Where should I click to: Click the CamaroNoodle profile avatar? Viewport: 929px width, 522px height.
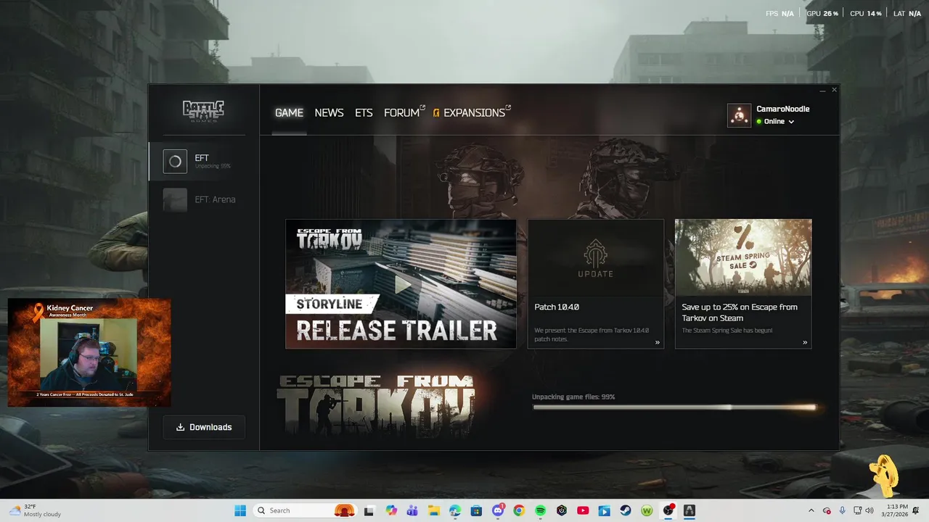[739, 115]
